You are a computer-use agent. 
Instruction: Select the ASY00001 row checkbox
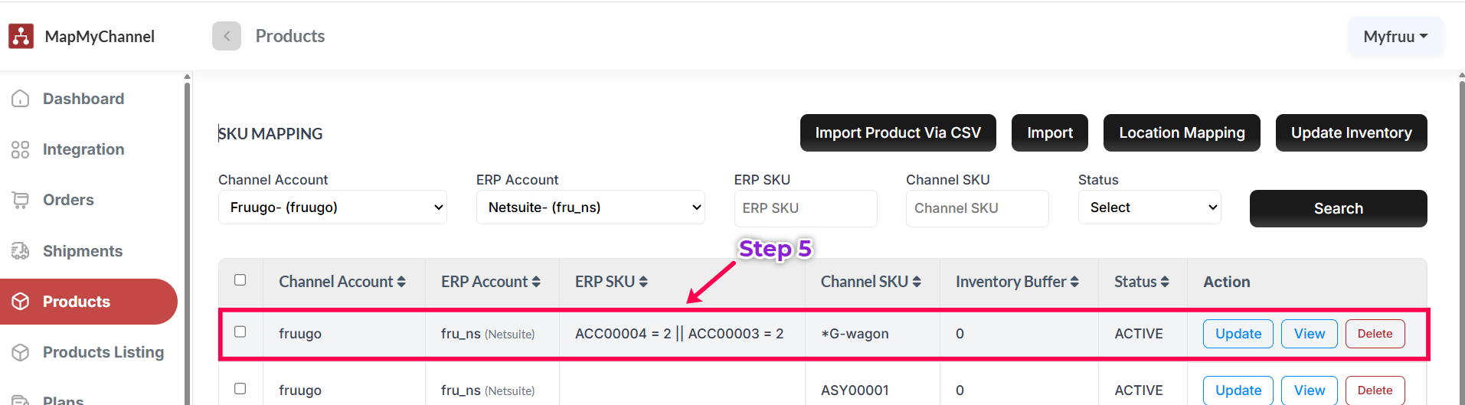pyautogui.click(x=240, y=389)
